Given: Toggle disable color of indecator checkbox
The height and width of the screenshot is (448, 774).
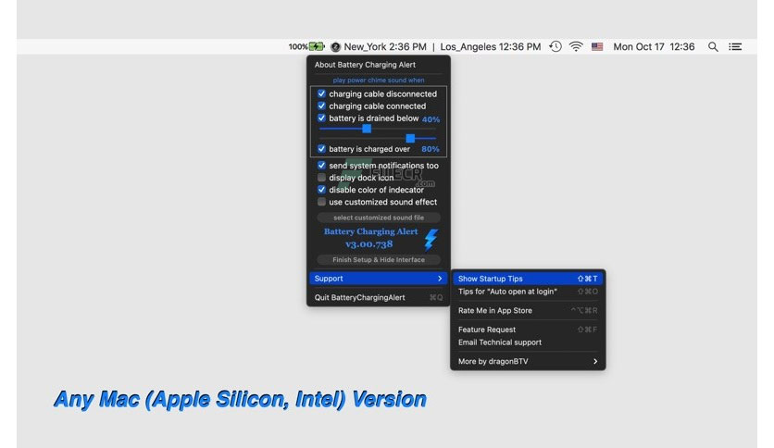Looking at the screenshot, I should (321, 190).
